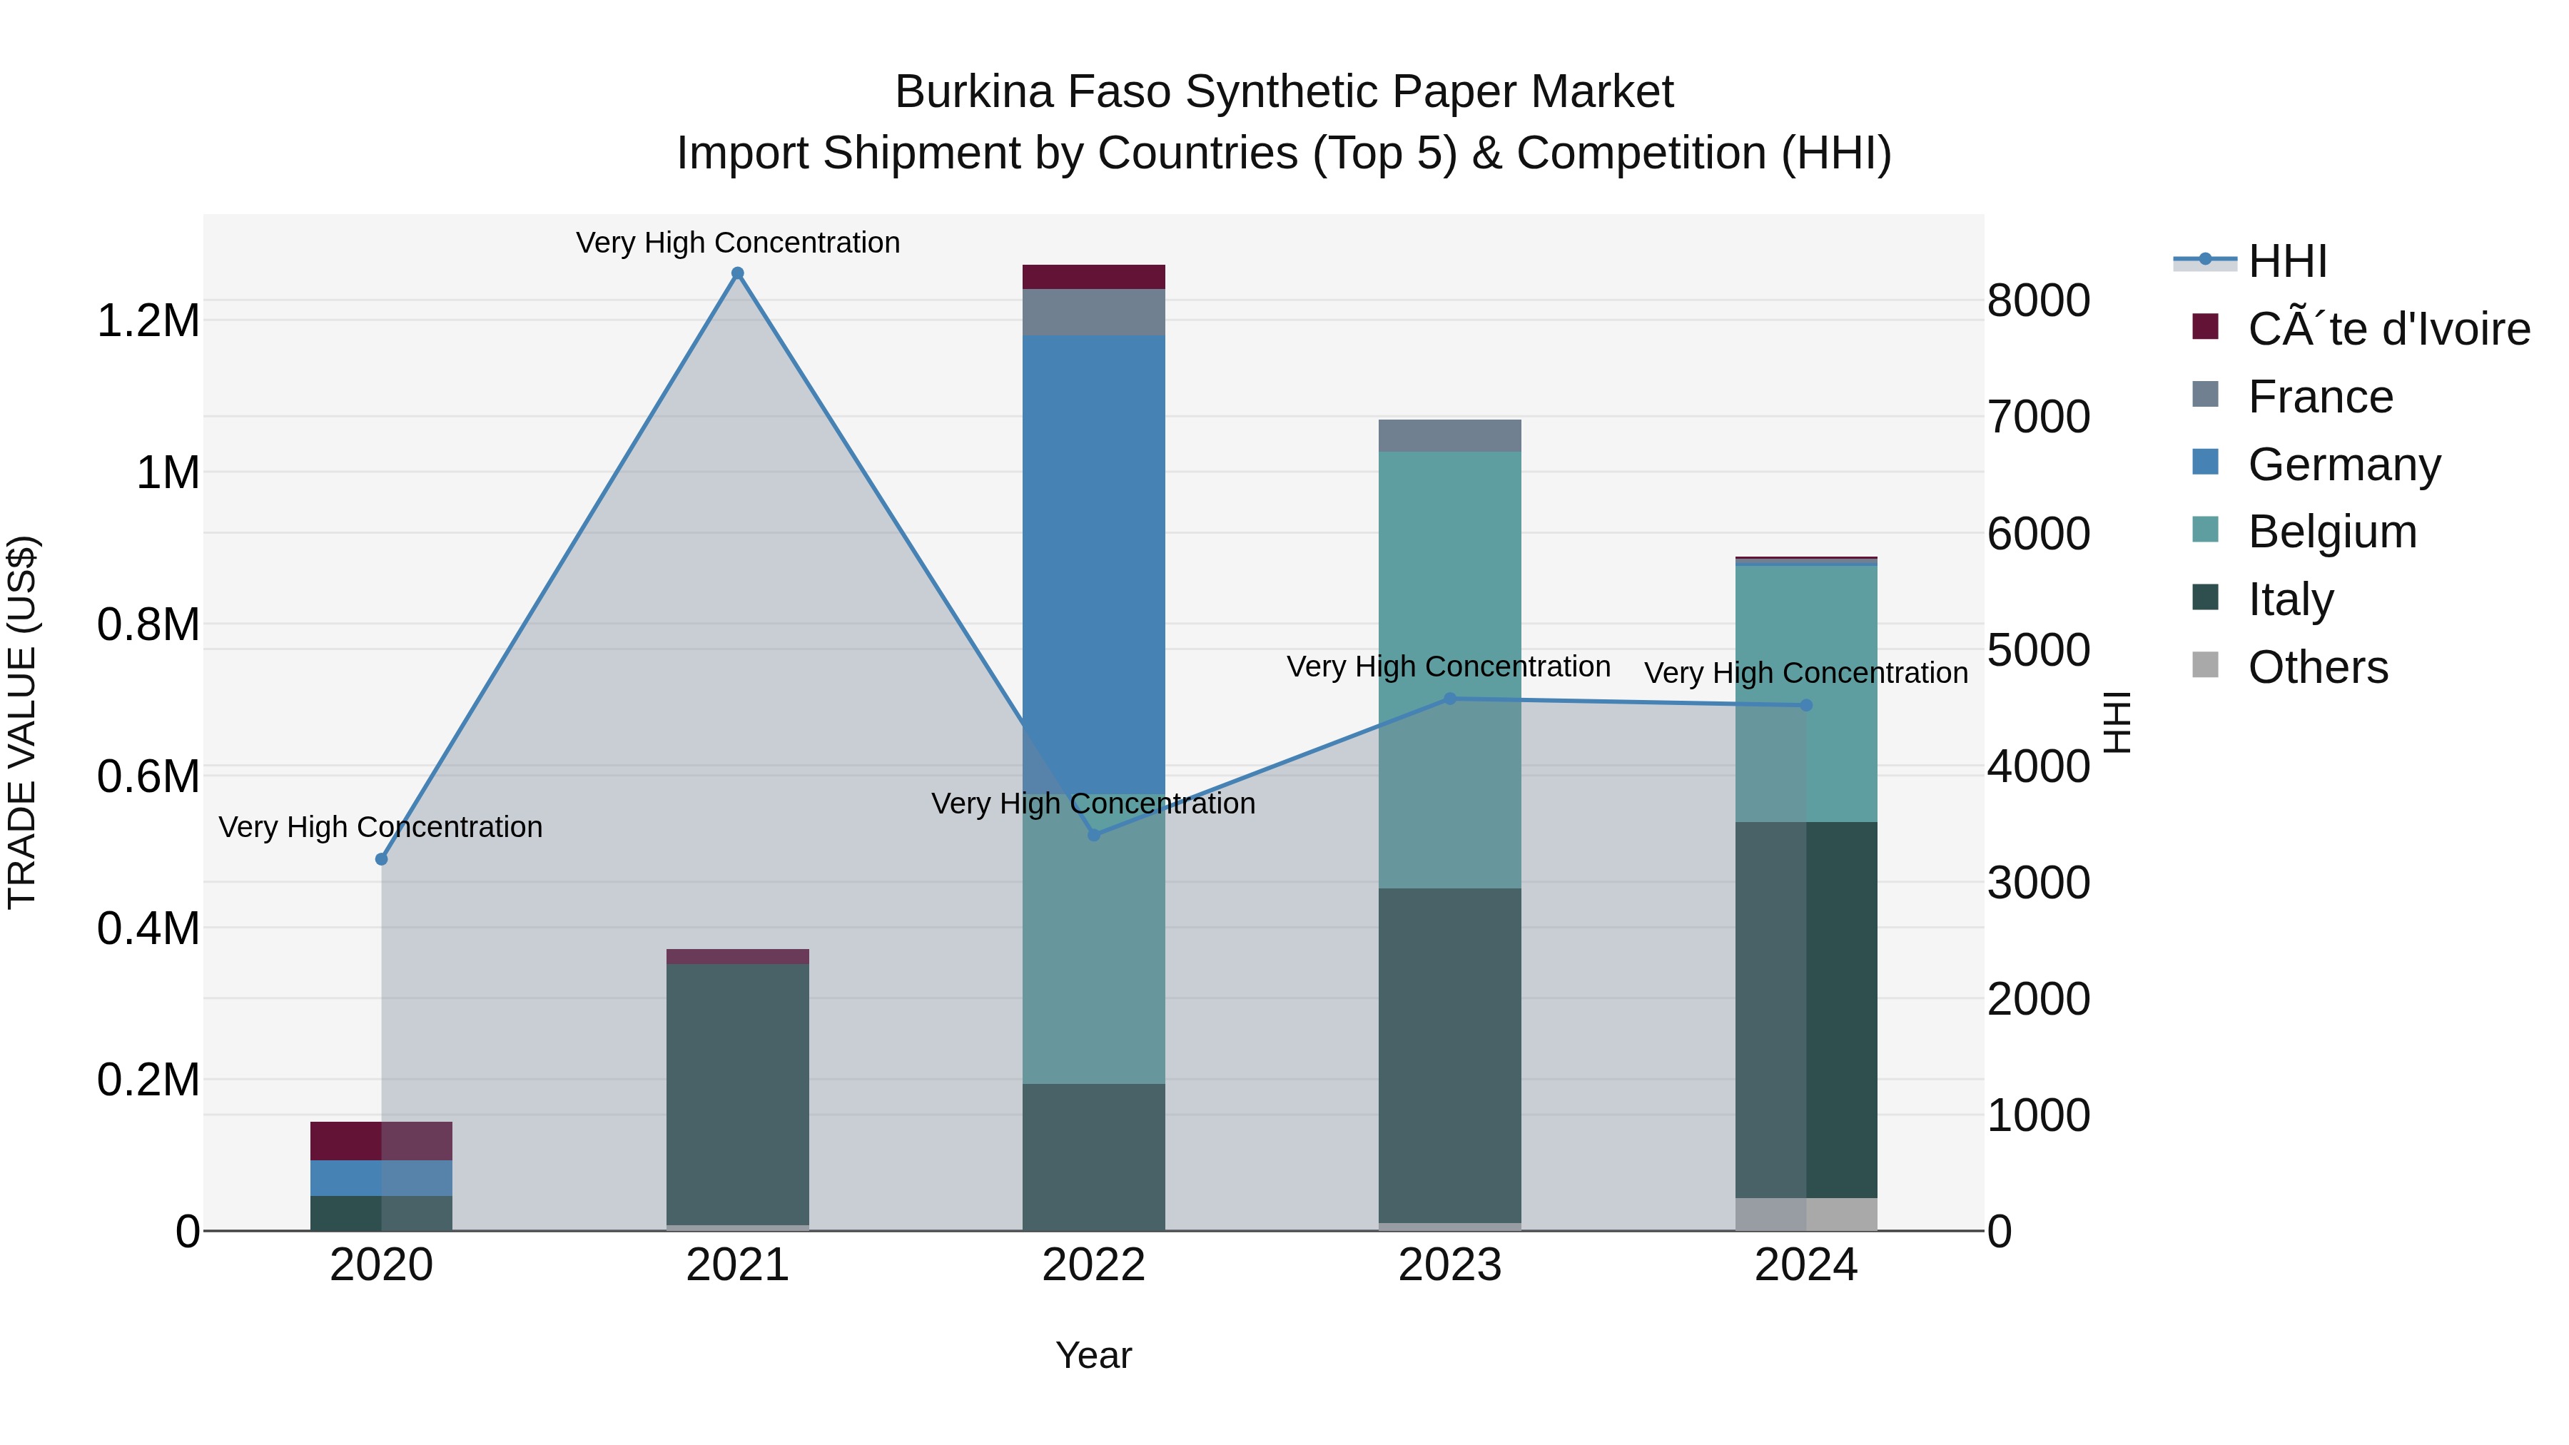Click Very High Concentration annotation above 2021

738,243
